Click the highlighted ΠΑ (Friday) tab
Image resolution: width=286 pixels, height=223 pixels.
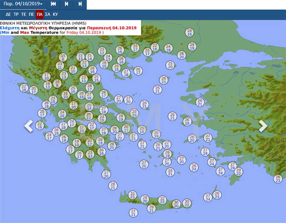(40, 14)
